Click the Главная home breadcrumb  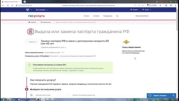point(32,22)
